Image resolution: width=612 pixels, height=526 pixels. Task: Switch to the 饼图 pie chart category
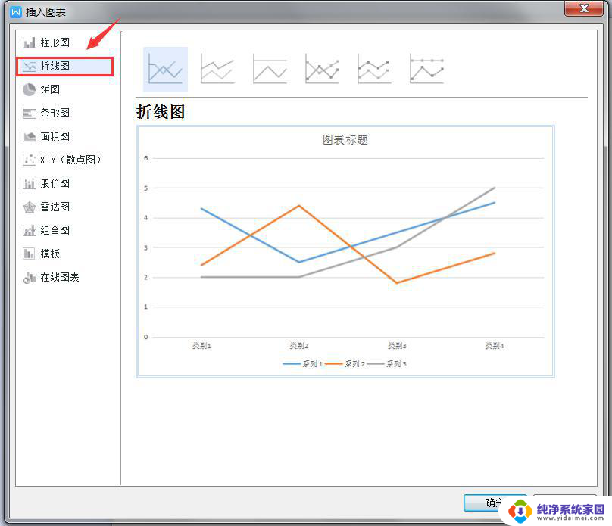[50, 89]
